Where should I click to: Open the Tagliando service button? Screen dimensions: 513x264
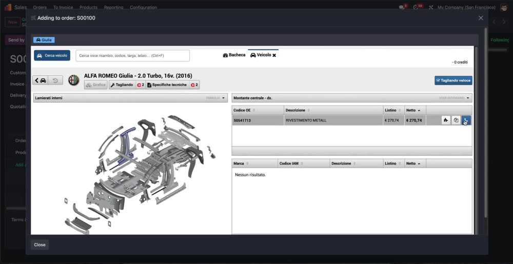click(x=122, y=85)
